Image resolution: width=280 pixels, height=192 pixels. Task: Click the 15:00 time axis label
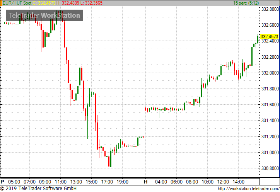(91, 182)
